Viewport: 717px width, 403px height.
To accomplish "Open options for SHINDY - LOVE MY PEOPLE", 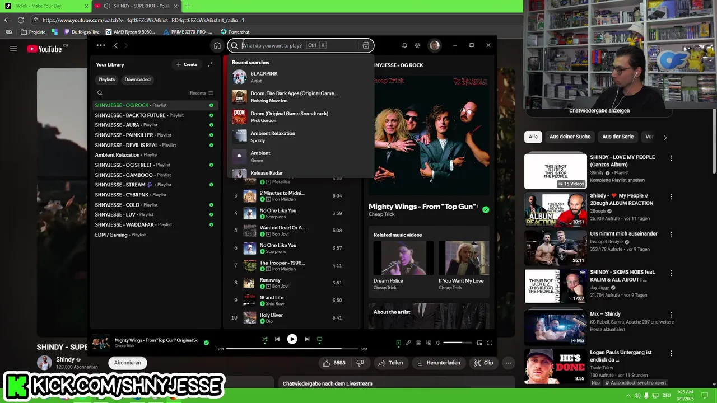I will tap(671, 158).
